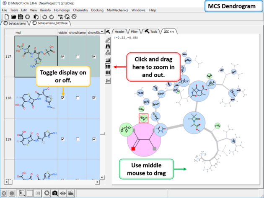Click the New document icon in toolbar
The height and width of the screenshot is (198, 264).
6,16
